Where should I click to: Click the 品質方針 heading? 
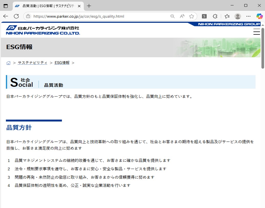(19, 128)
